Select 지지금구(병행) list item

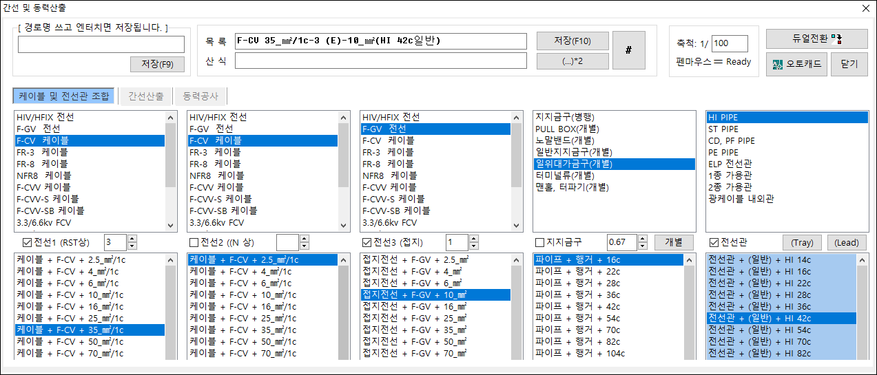click(x=614, y=117)
